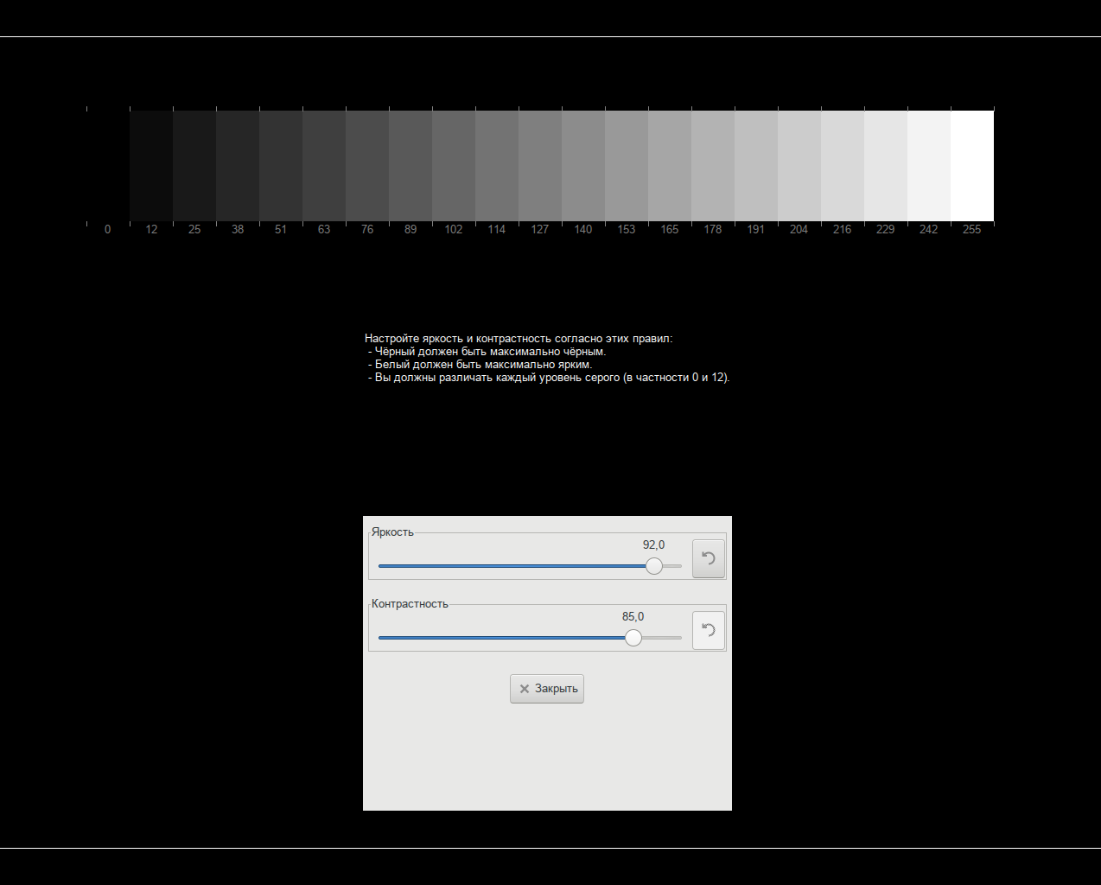Pick the gray swatch above 127

tap(540, 166)
